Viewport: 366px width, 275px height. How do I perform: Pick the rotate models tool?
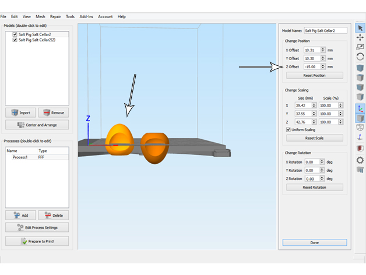point(360,57)
